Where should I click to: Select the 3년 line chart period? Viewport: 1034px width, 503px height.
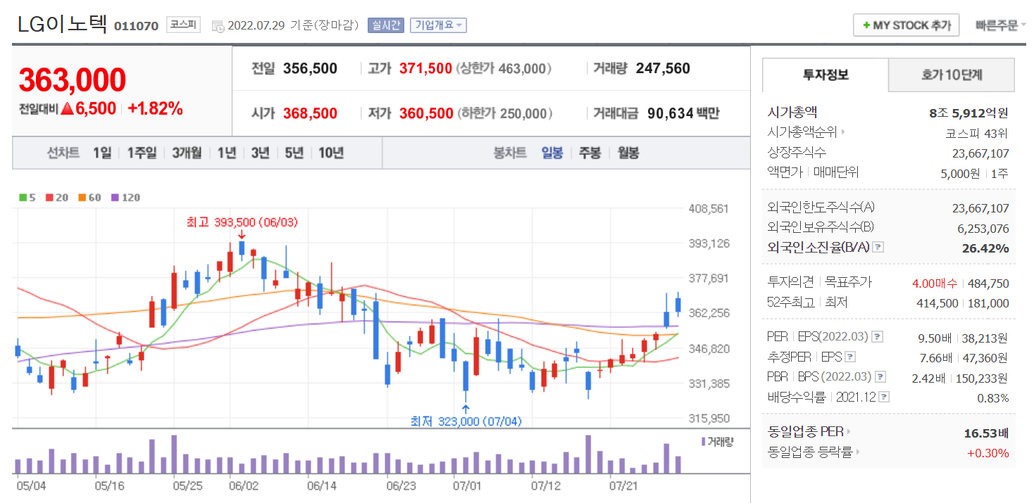(261, 153)
